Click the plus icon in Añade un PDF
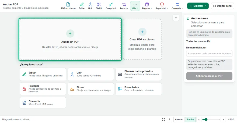Screen dimensions: 237x123 pyautogui.click(x=70, y=34)
